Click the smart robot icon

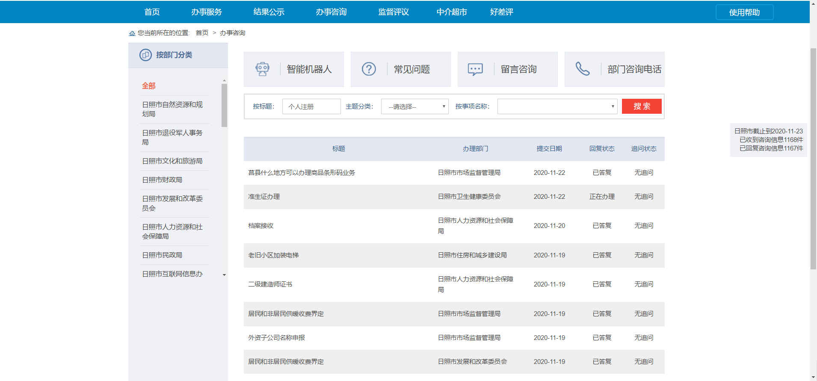262,69
